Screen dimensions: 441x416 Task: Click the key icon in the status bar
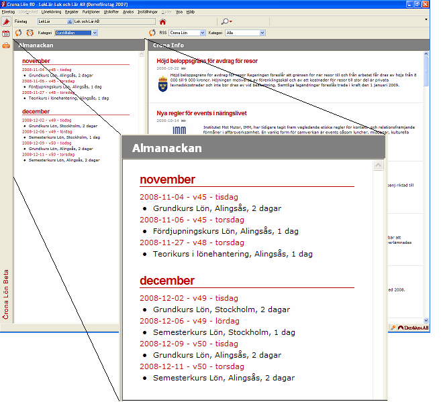[393, 328]
